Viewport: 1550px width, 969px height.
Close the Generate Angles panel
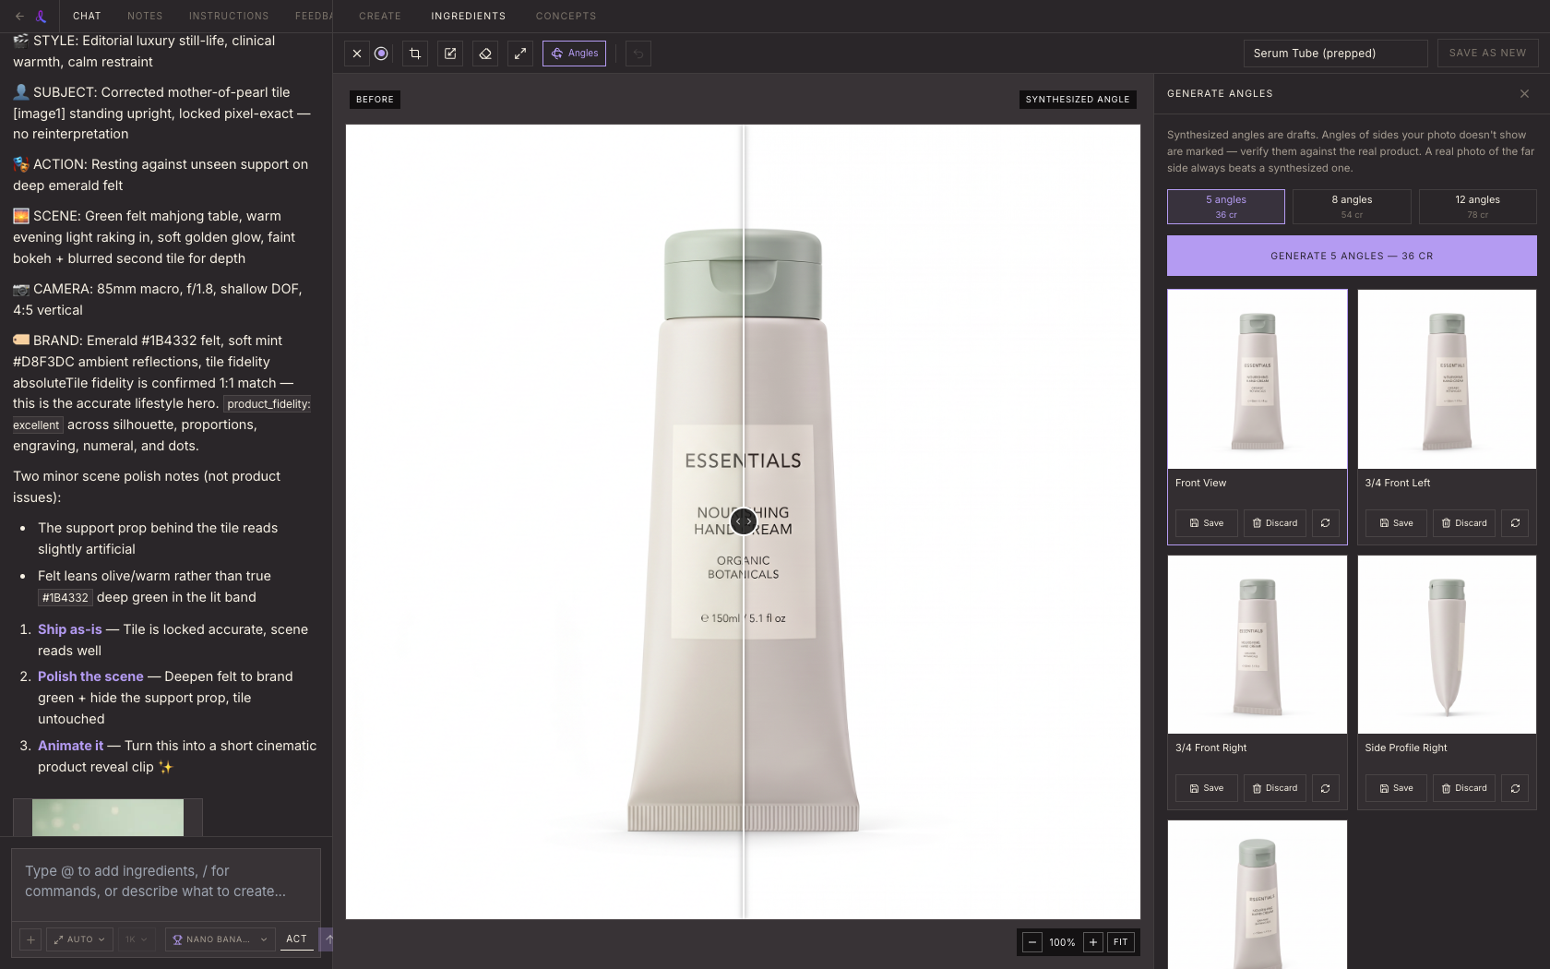pos(1524,93)
